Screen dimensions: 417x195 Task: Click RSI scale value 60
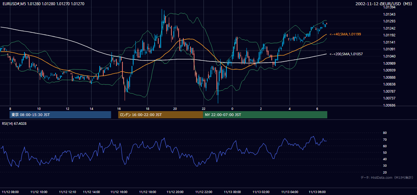coord(385,146)
